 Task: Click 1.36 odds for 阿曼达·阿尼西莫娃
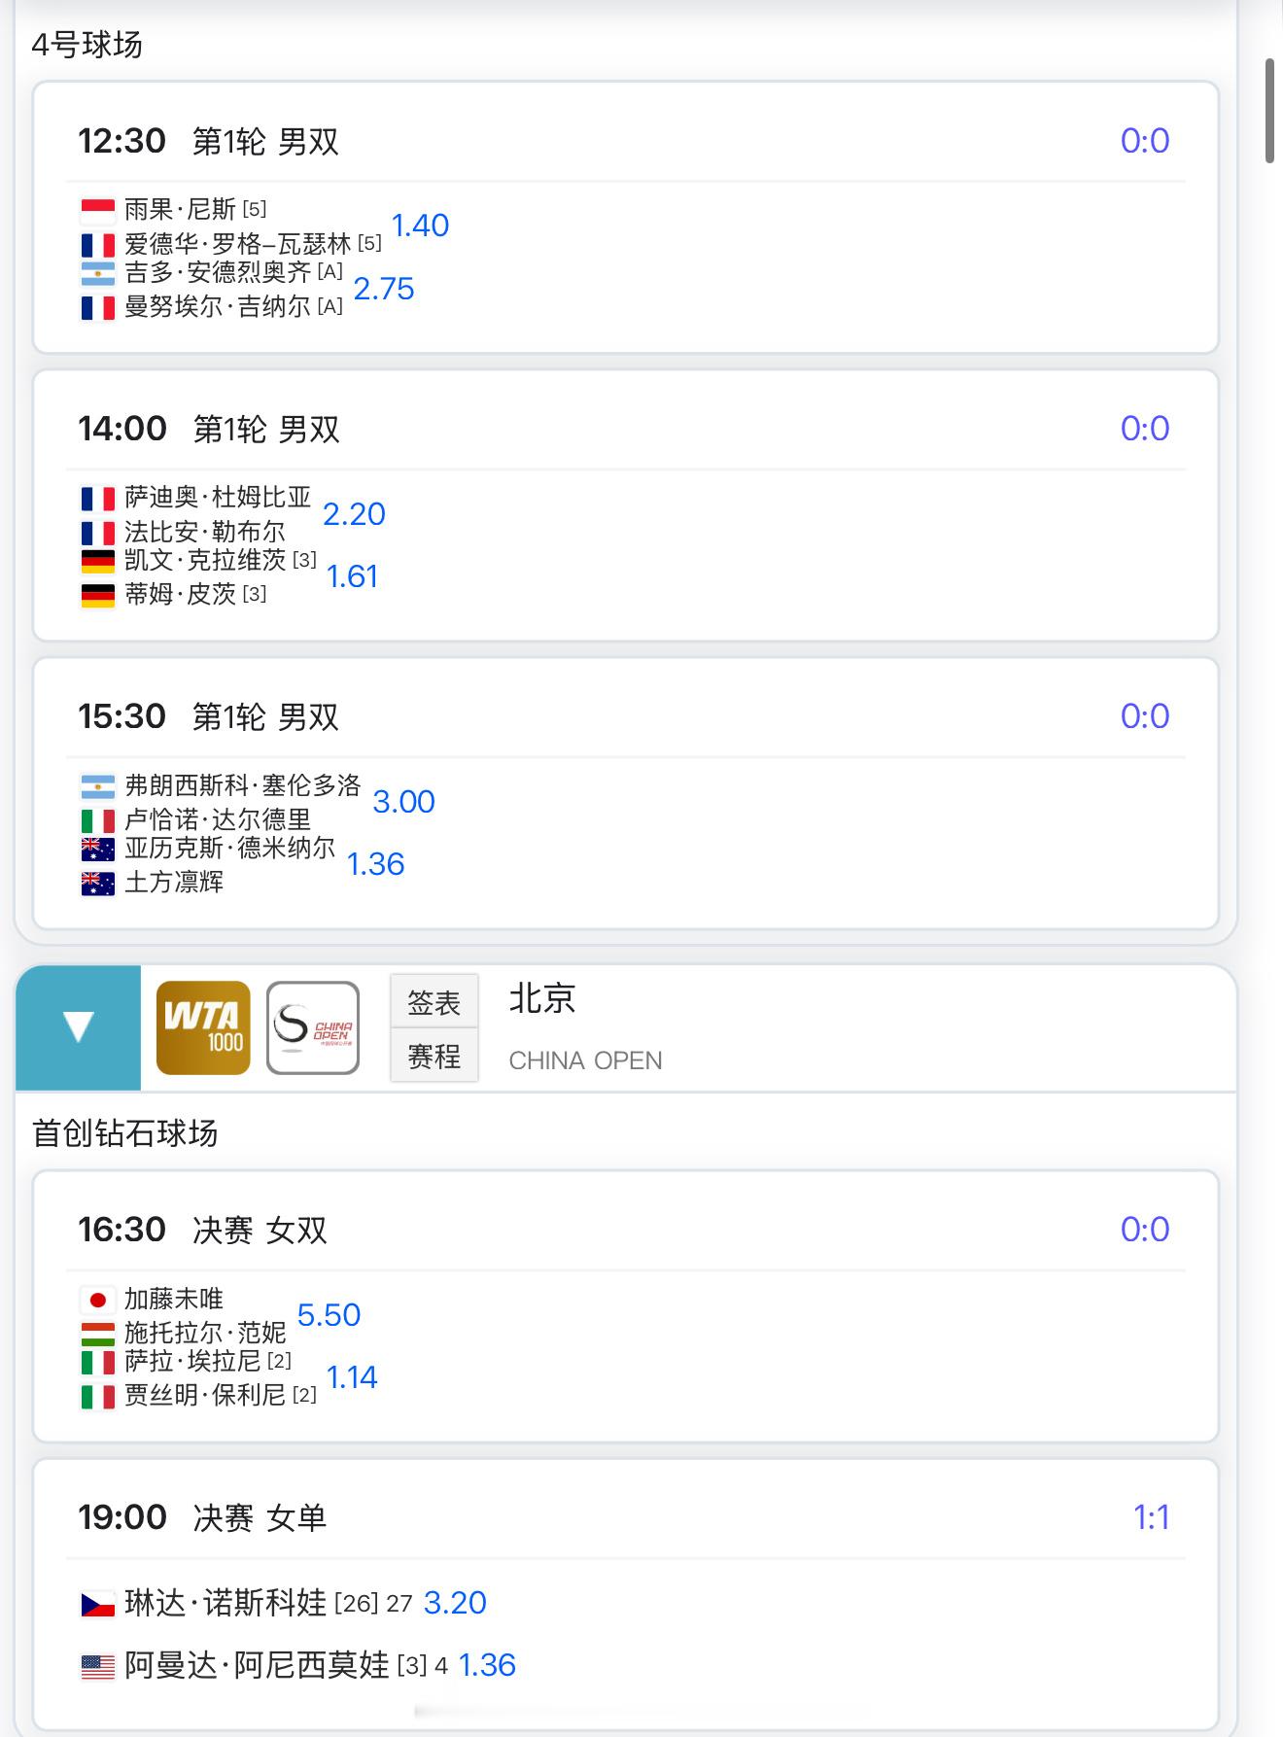[x=487, y=1665]
